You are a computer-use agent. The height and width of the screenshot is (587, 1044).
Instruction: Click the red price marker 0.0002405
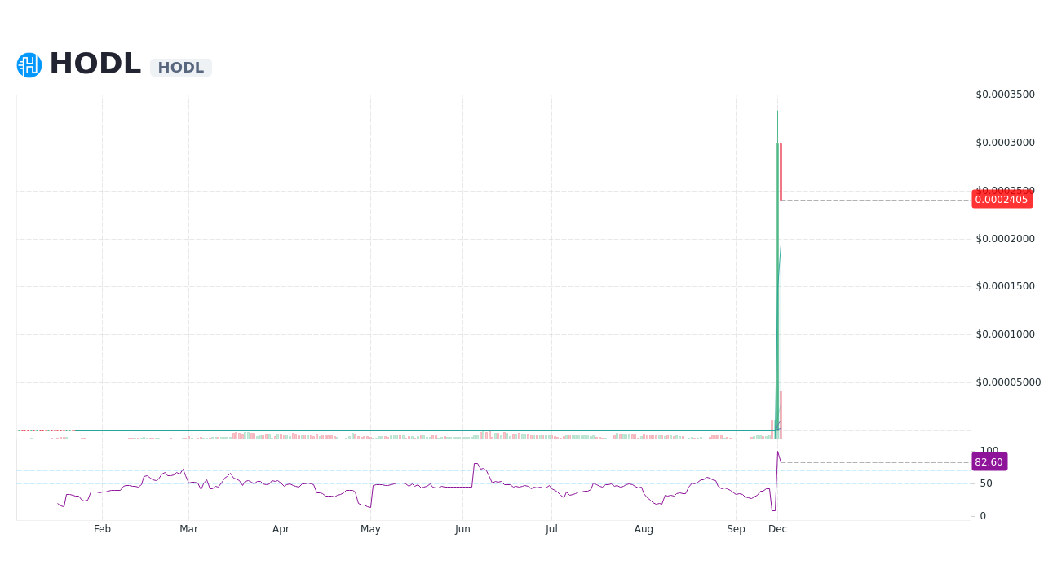click(x=1002, y=199)
